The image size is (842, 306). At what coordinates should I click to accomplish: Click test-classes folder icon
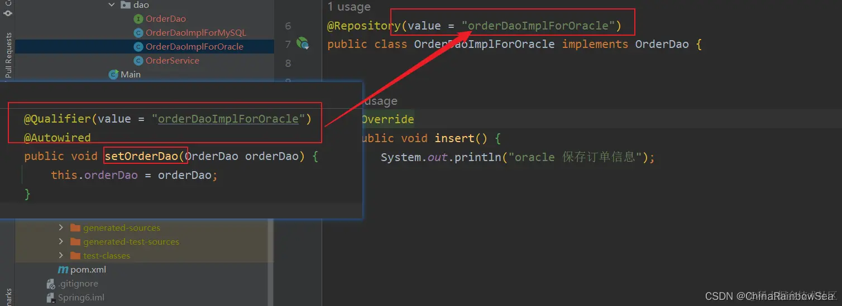(x=75, y=256)
